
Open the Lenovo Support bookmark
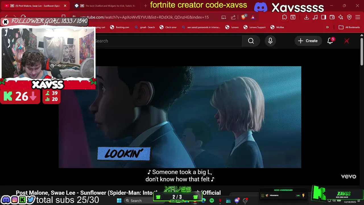click(x=255, y=27)
